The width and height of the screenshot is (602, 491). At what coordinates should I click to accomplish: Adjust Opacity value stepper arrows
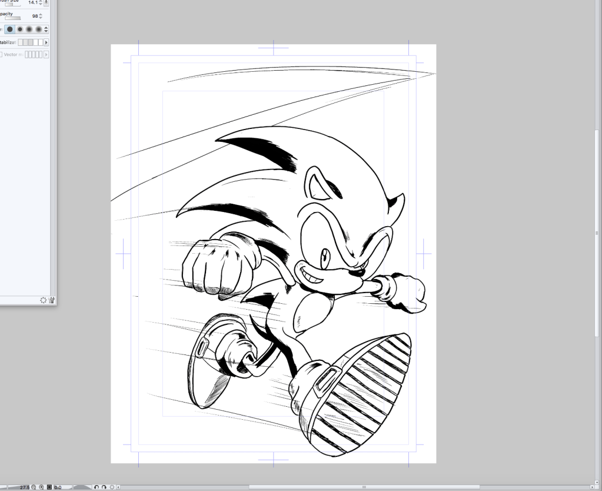40,16
